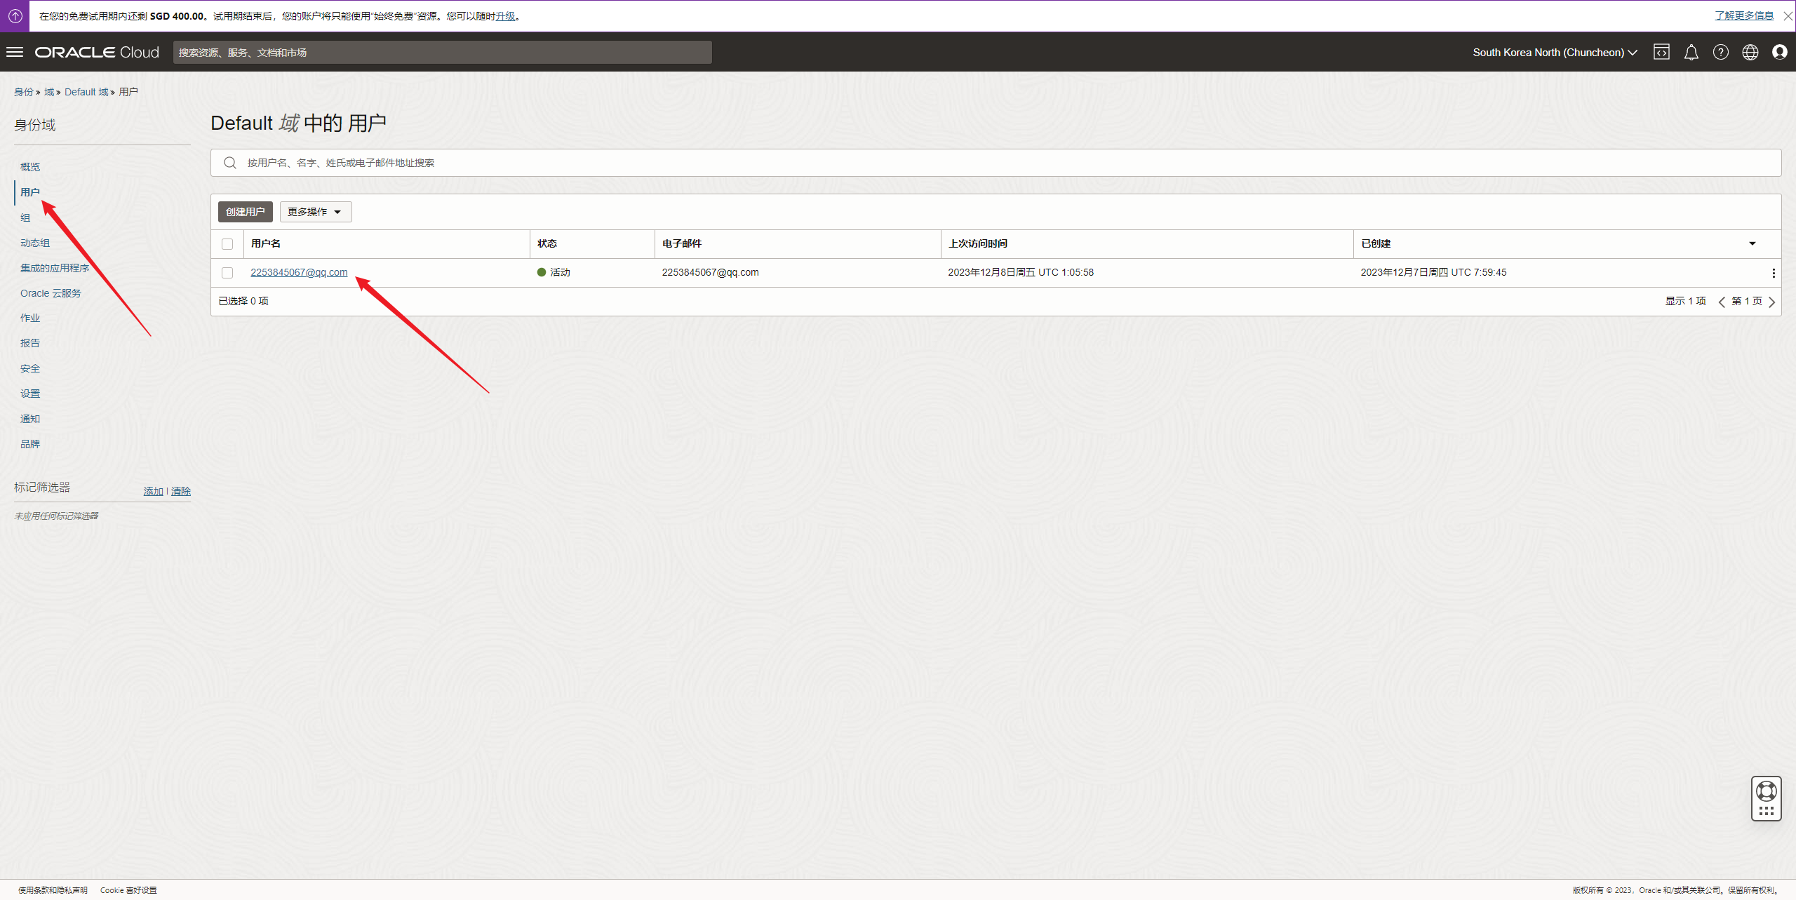Open 安全 in the identity domain sidebar
The image size is (1796, 900).
(x=30, y=368)
